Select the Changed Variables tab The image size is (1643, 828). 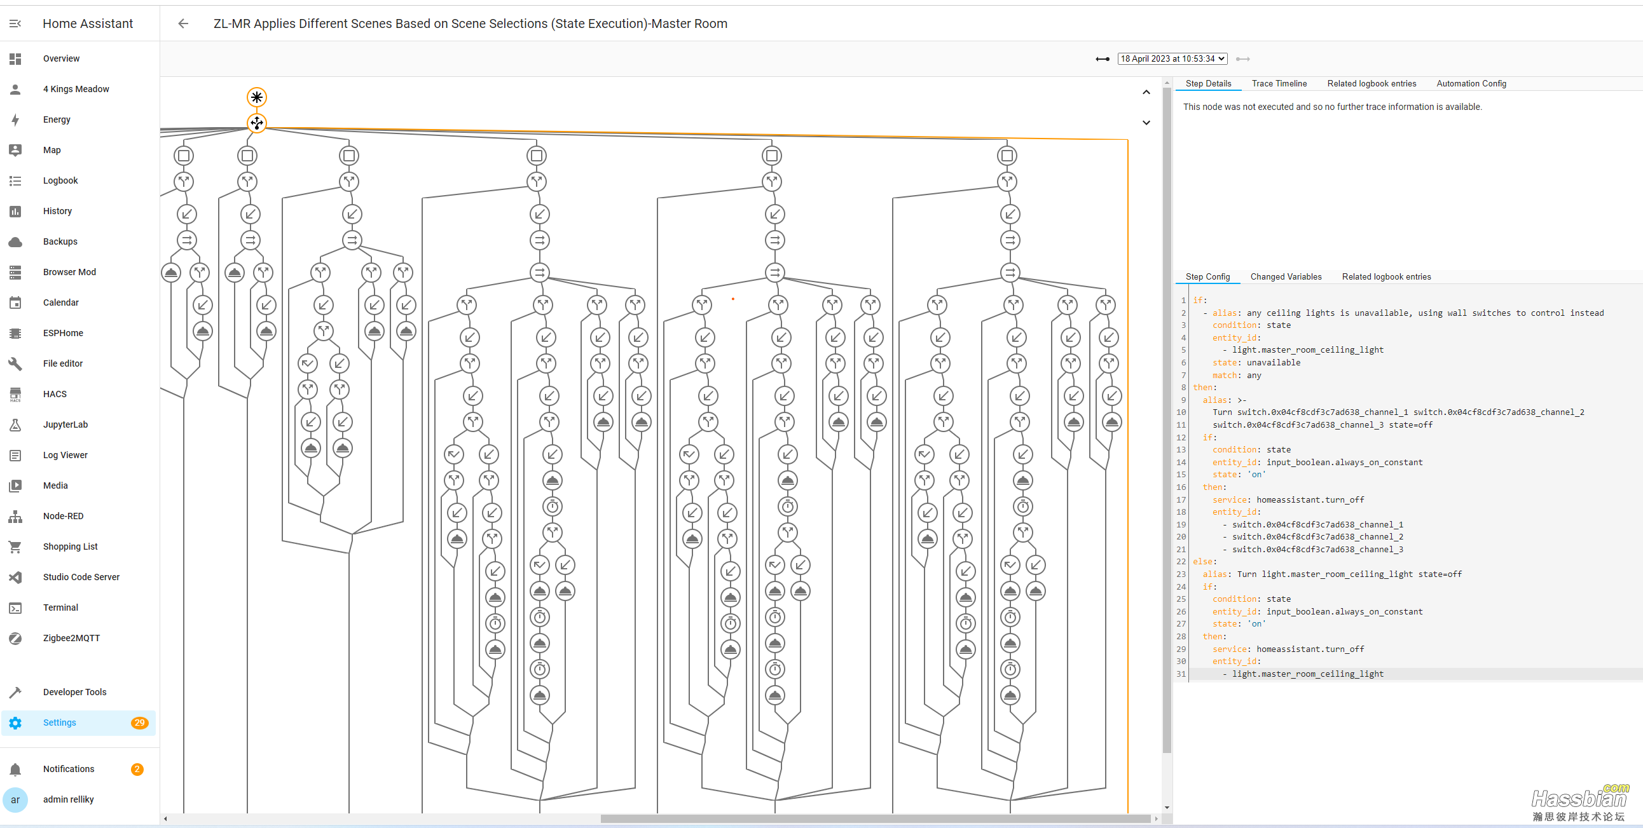pyautogui.click(x=1286, y=276)
